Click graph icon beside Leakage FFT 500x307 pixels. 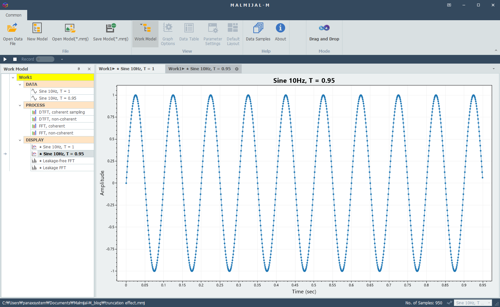pyautogui.click(x=34, y=168)
